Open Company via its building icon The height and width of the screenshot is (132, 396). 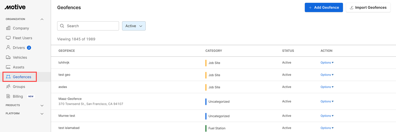(8, 28)
